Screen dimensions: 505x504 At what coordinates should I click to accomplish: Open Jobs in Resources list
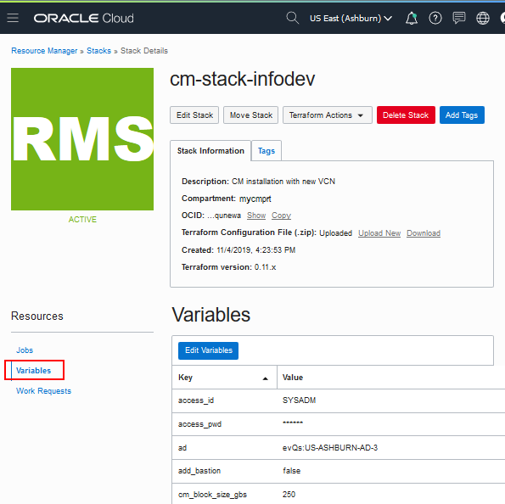25,350
